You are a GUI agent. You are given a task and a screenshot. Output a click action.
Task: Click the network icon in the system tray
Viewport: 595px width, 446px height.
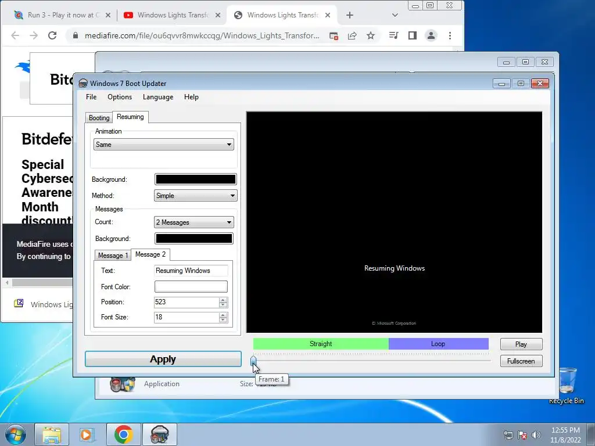coord(508,435)
